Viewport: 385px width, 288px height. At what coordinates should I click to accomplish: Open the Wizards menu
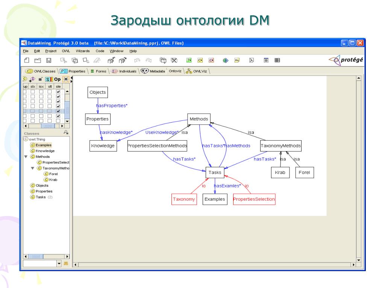83,51
